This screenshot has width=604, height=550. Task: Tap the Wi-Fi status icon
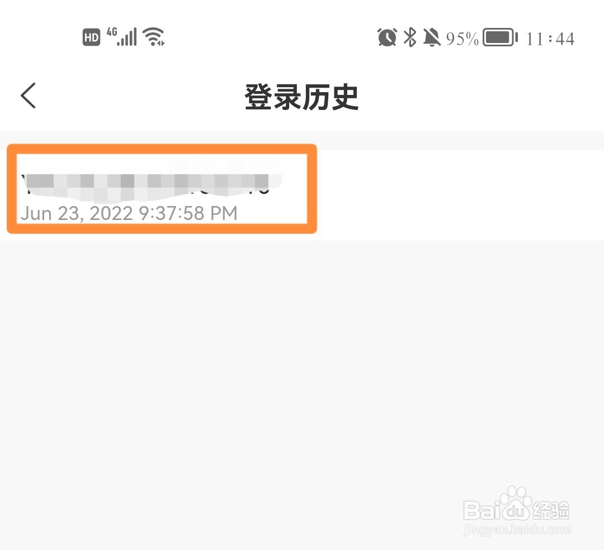pyautogui.click(x=154, y=36)
